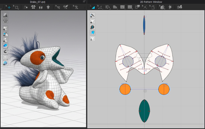Toggle the pattern lock icon in 2D window
Screen dimensions: 205x129
[x=92, y=39]
